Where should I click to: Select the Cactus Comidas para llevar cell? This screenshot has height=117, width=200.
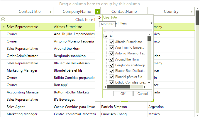77,107
